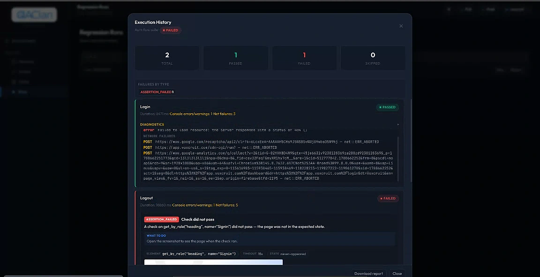Image resolution: width=540 pixels, height=277 pixels.
Task: Click the Download report button
Action: [368, 274]
